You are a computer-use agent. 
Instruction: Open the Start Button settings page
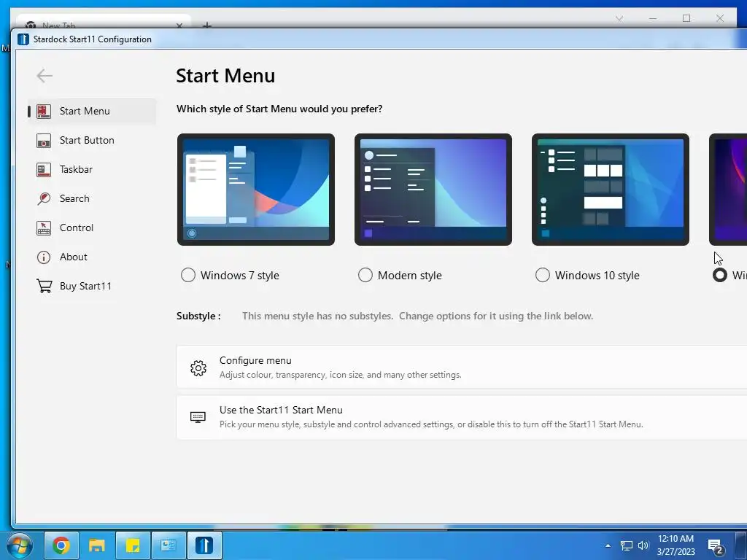tap(92, 140)
